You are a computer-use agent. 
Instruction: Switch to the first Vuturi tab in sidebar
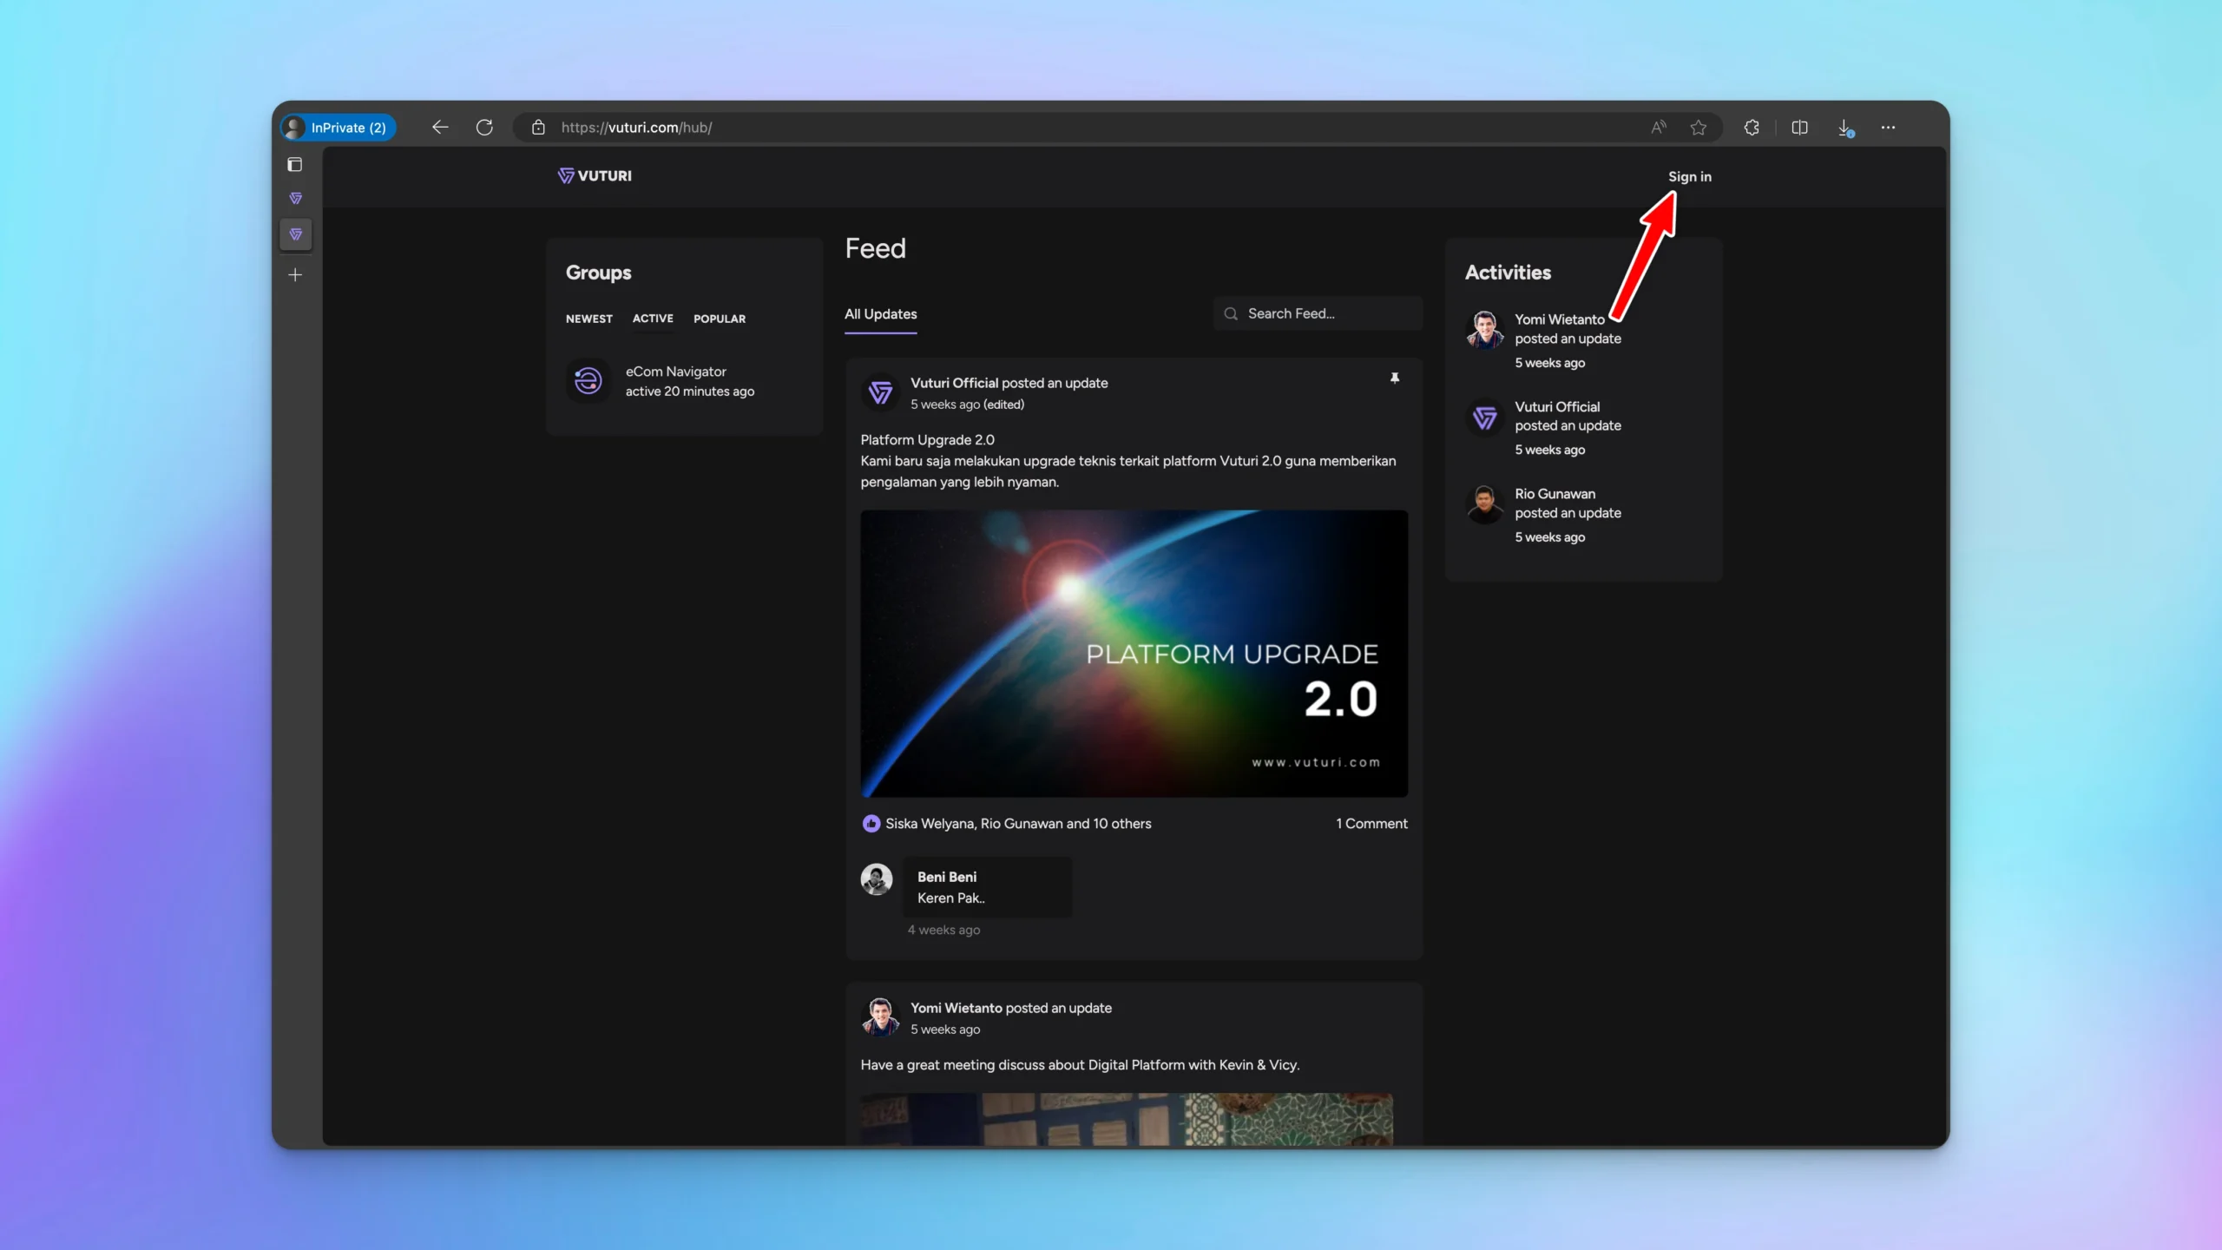[296, 199]
